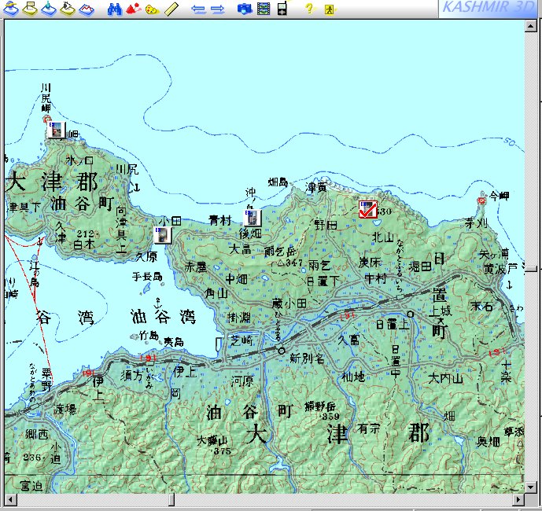Click the binoculars search icon
This screenshot has height=511, width=542.
pos(114,9)
